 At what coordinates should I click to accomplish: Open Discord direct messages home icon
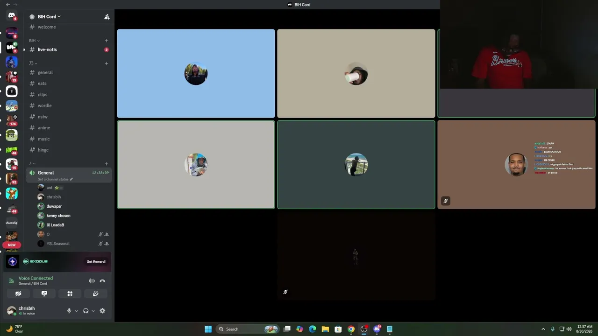[12, 16]
